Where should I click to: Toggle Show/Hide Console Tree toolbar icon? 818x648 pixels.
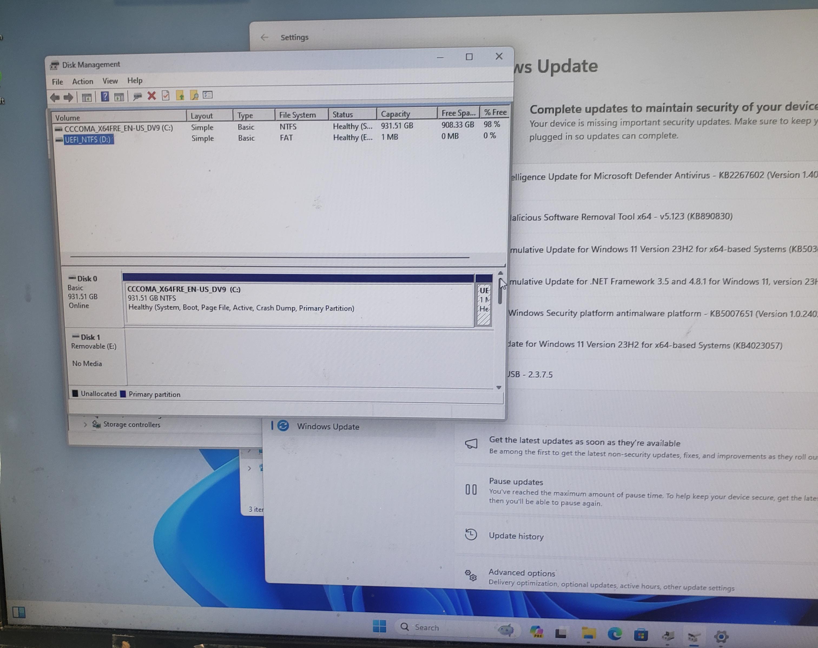pos(87,98)
